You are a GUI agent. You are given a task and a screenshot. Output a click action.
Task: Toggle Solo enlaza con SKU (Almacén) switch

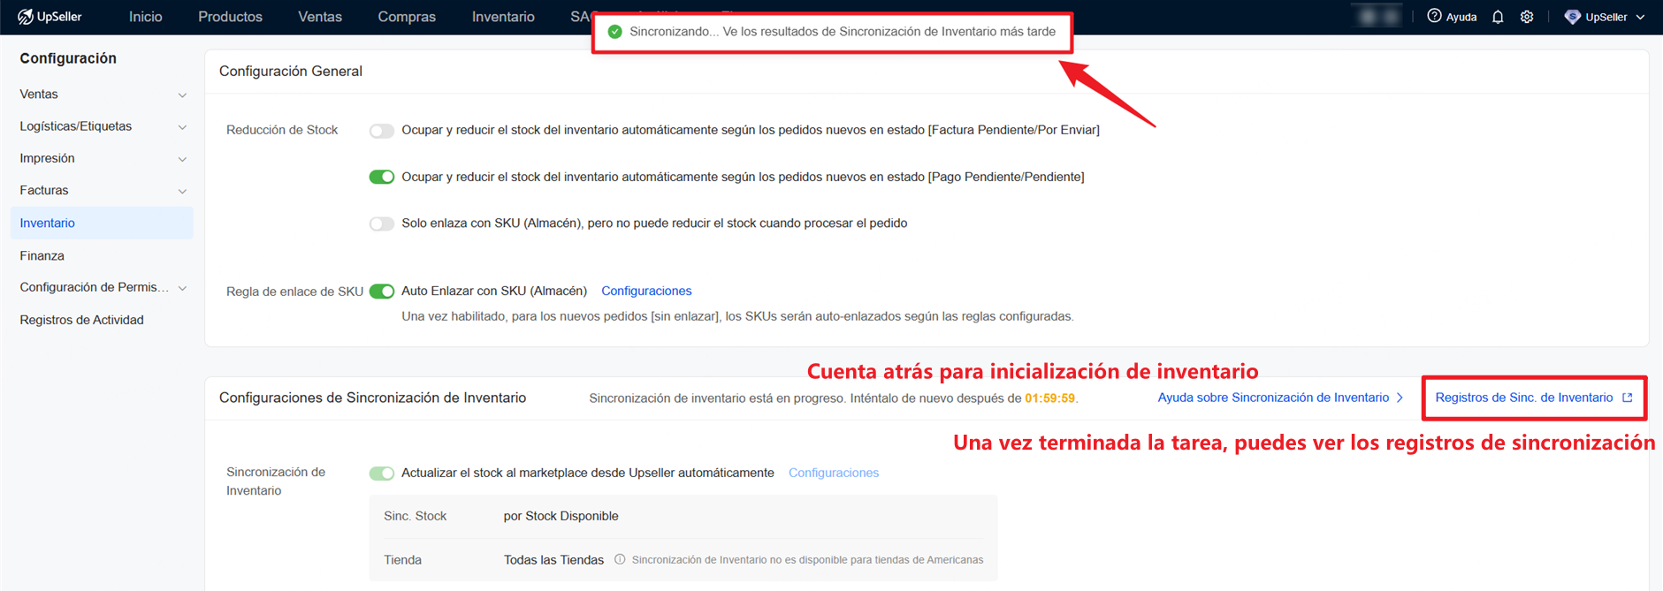tap(382, 224)
